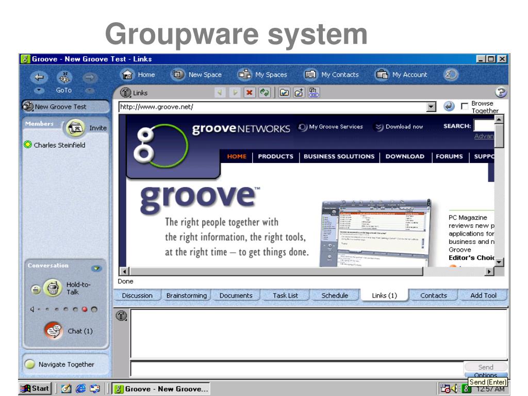This screenshot has height=396, width=528.
Task: Click the Invite member icon
Action: click(75, 128)
